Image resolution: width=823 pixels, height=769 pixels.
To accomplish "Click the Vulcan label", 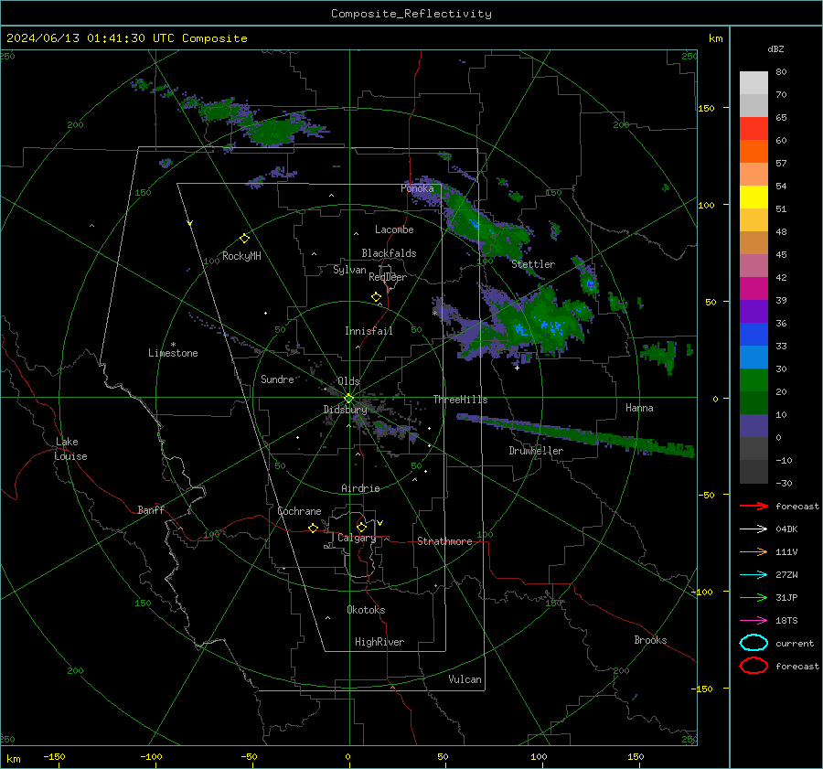I will pos(465,679).
